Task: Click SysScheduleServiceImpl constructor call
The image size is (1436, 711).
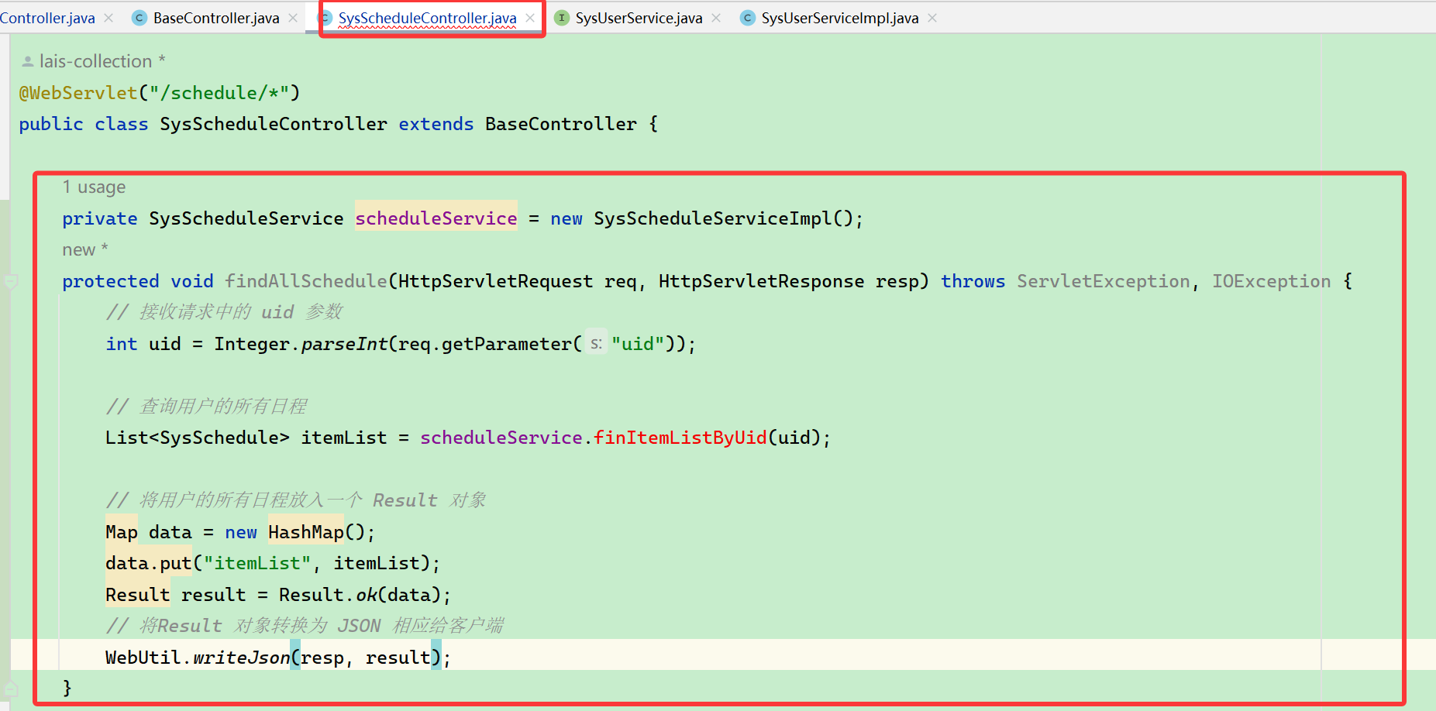Action: (724, 218)
